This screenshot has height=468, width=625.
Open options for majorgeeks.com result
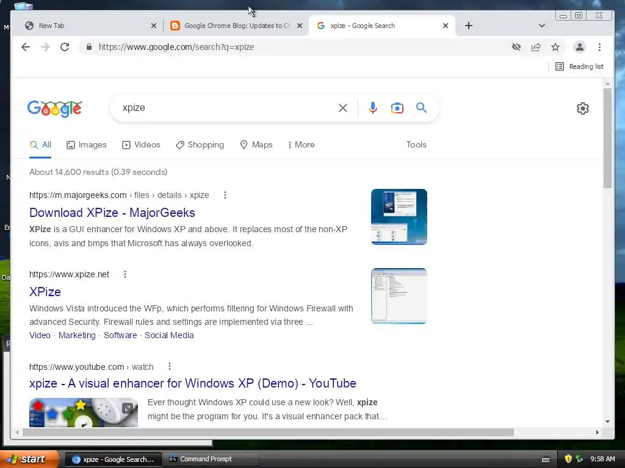point(225,195)
